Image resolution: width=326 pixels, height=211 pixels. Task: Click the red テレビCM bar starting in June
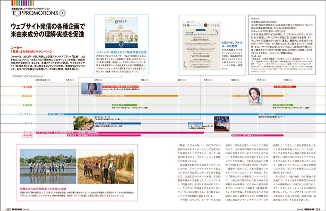pyautogui.click(x=120, y=87)
